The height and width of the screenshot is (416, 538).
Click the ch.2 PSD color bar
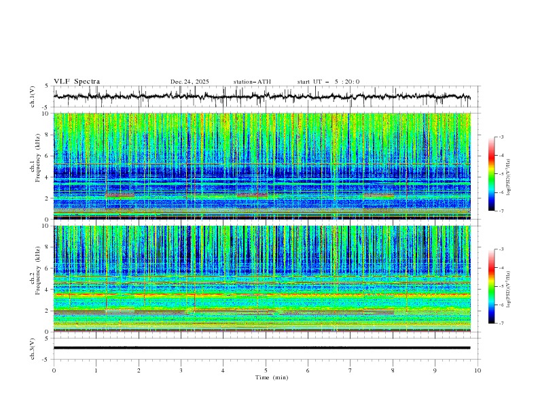point(491,286)
